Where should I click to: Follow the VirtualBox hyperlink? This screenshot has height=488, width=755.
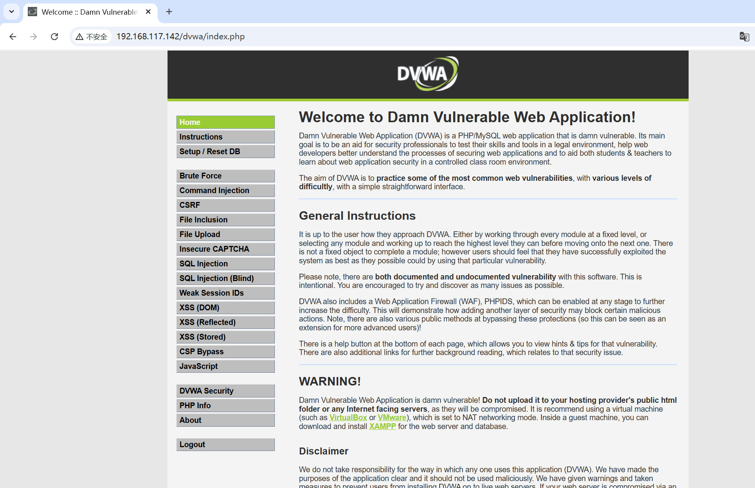tap(348, 417)
